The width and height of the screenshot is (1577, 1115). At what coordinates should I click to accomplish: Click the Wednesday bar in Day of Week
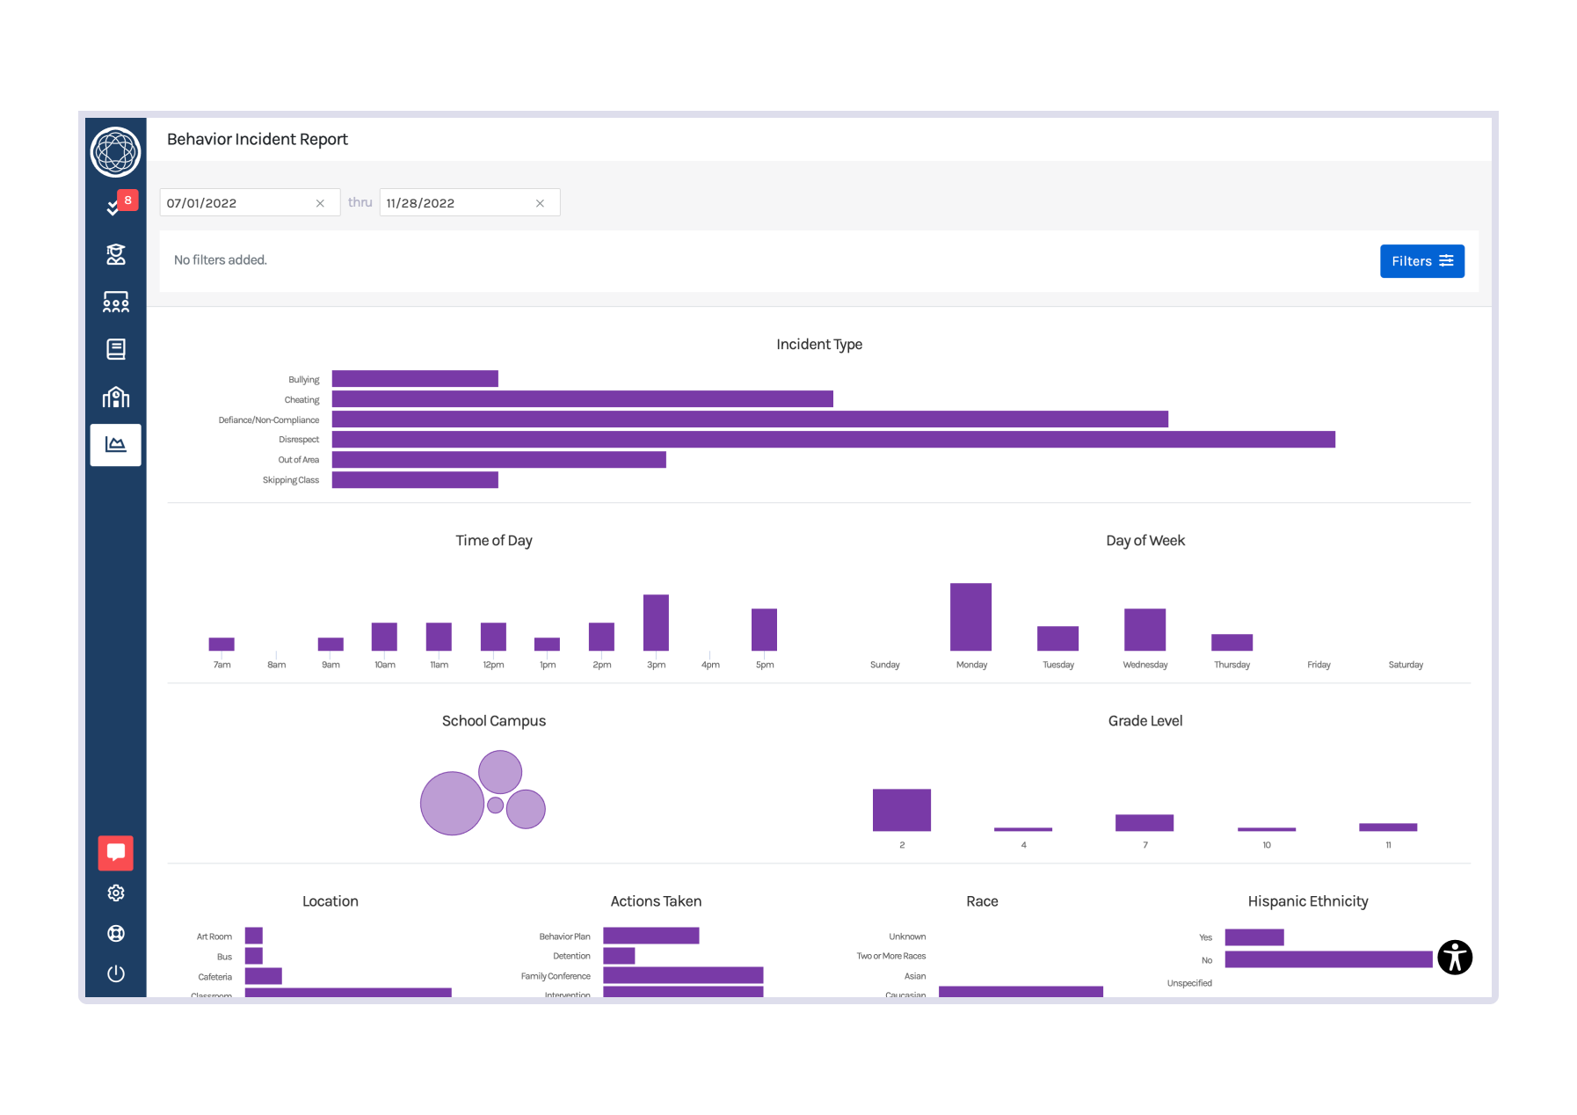coord(1145,630)
